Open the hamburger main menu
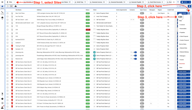Screen dimensions: 192x110 coord(2,2)
